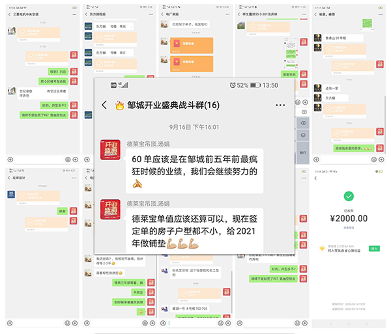Switch to voice input in 裕景。峰哥 chat
This screenshot has width=391, height=334.
tap(316, 160)
